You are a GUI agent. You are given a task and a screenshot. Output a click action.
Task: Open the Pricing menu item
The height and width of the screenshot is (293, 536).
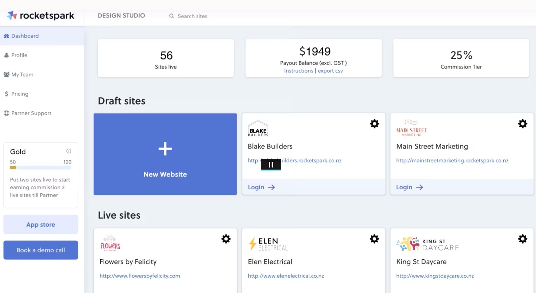[42, 94]
